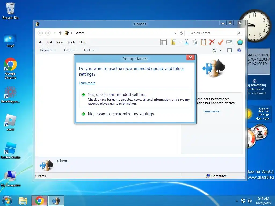Click the Cut scissors icon
Screen dimensions: 275x206
pyautogui.click(x=186, y=42)
